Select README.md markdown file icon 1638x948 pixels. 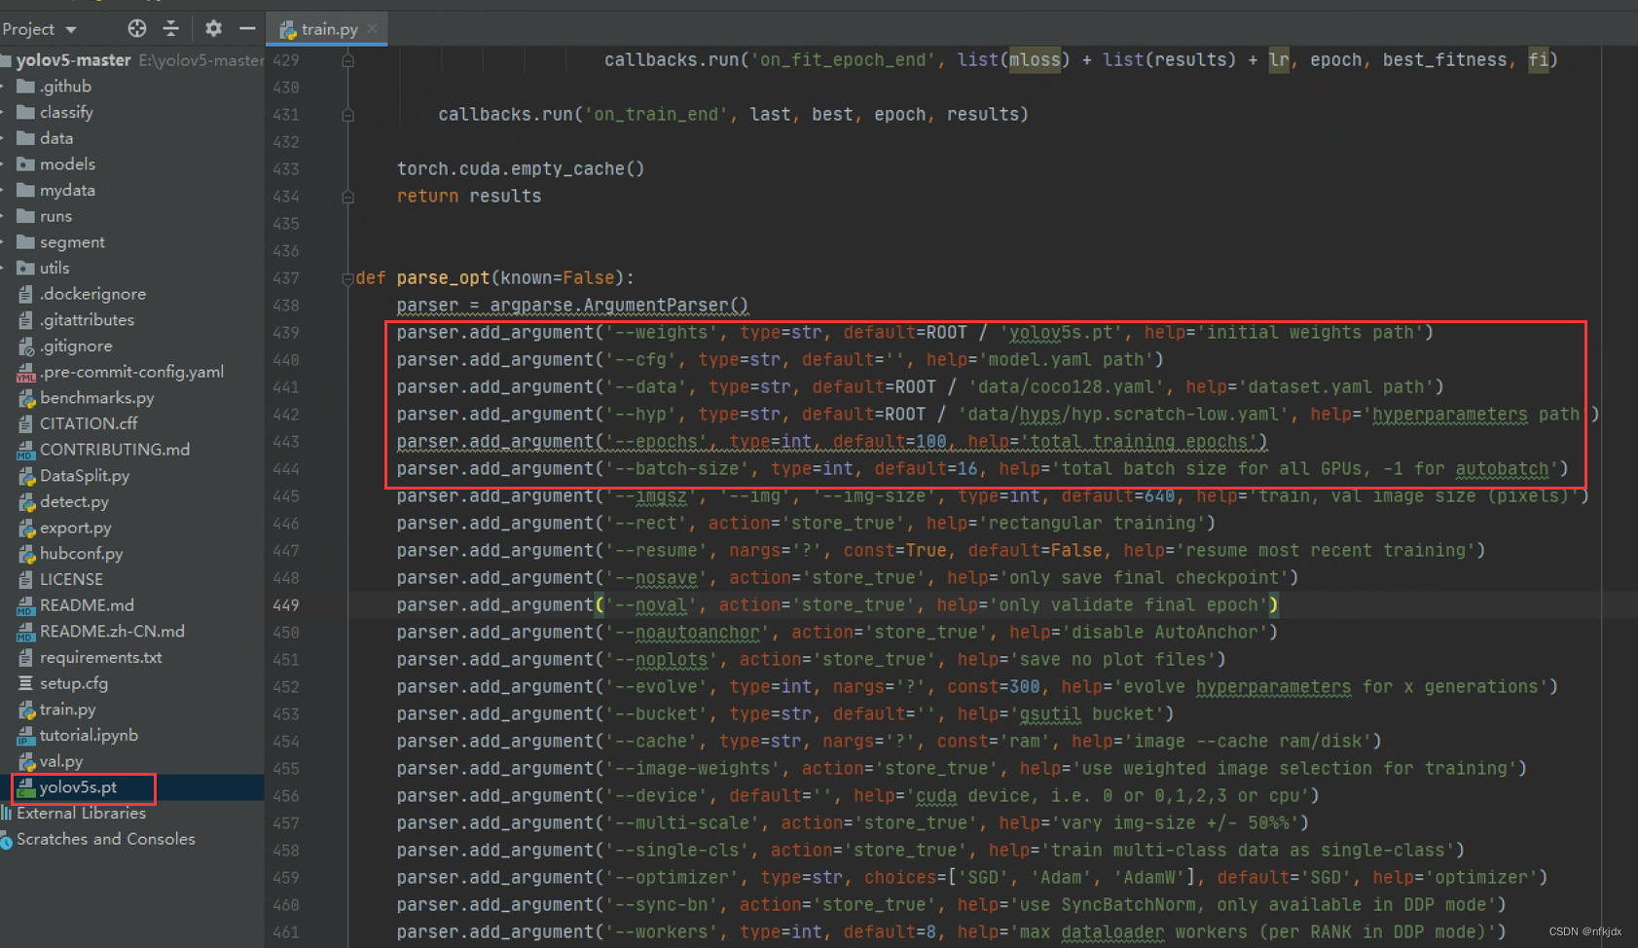click(26, 605)
